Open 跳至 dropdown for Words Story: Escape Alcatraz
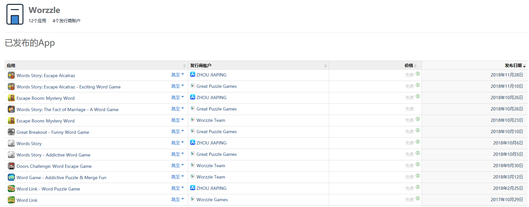This screenshot has width=529, height=207. click(177, 75)
